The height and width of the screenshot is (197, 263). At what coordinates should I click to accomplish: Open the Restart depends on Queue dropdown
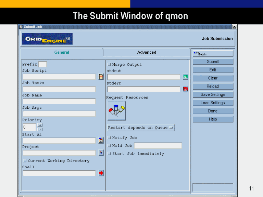pyautogui.click(x=141, y=128)
